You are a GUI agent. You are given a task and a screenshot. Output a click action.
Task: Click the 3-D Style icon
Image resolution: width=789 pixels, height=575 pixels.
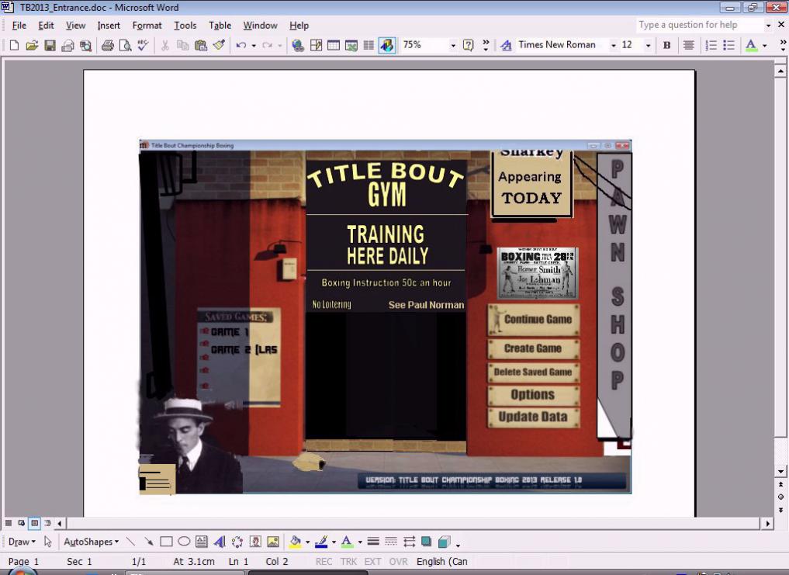tap(444, 542)
